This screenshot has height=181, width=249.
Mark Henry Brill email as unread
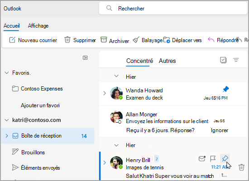coord(202,158)
